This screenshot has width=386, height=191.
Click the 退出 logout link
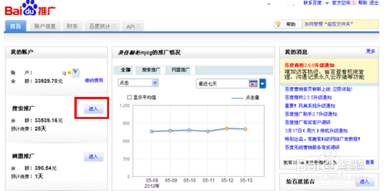(x=374, y=3)
